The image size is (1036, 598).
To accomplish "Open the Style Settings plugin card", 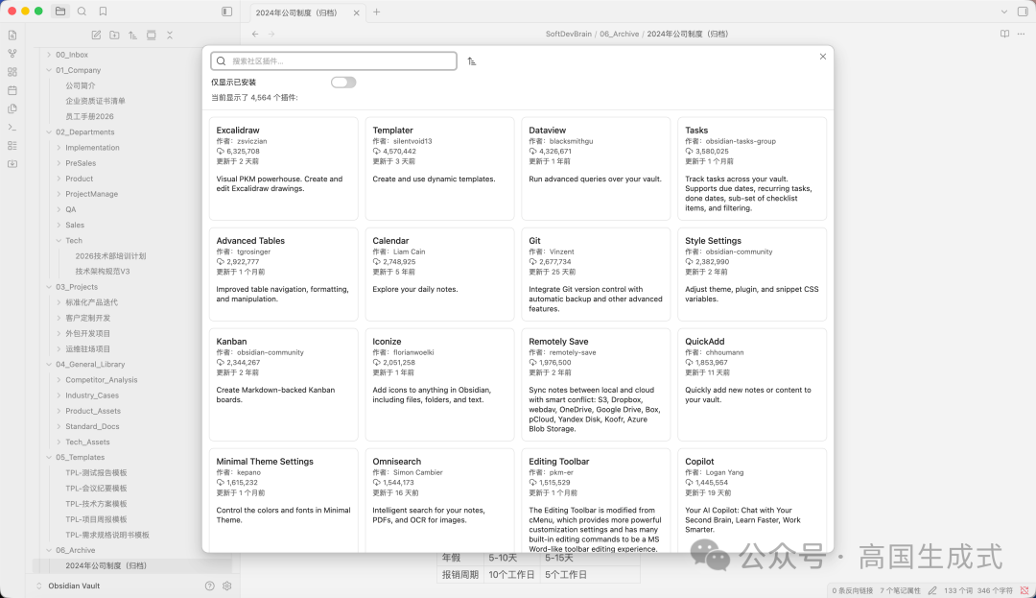I will coord(752,275).
